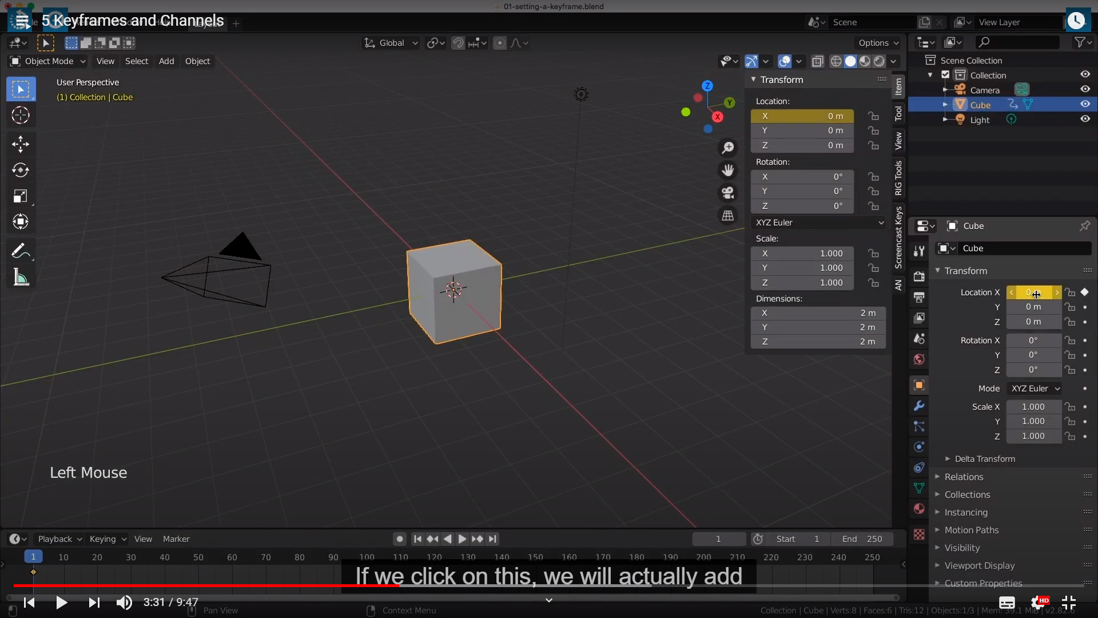Click the 3D Cursor tool
This screenshot has width=1098, height=618.
point(21,116)
